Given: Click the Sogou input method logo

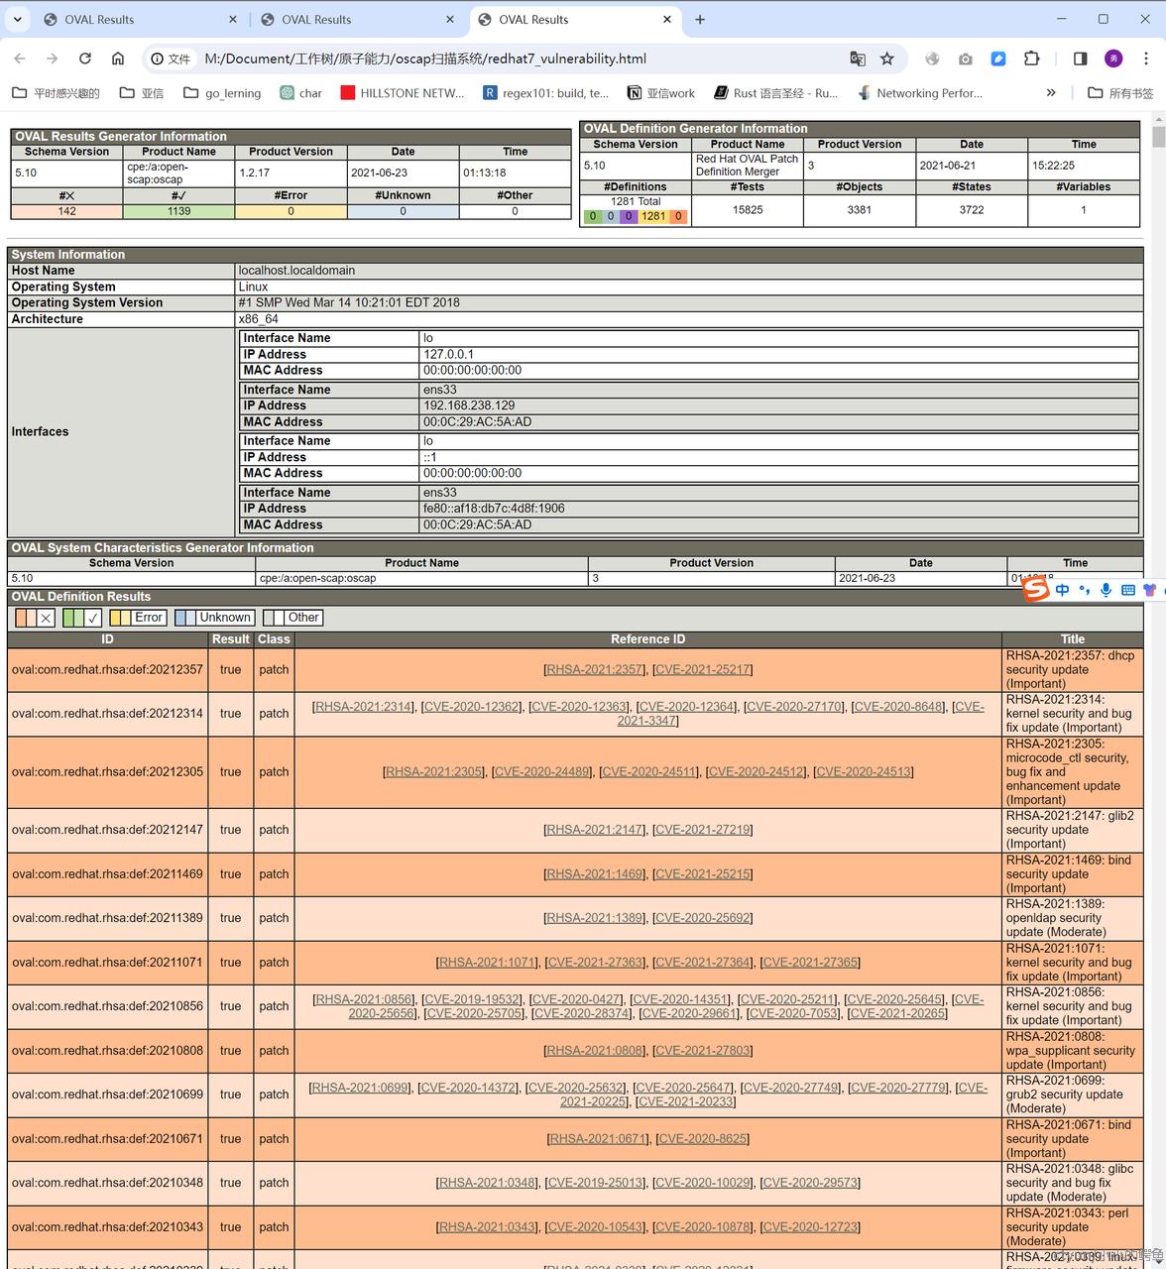Looking at the screenshot, I should (1036, 589).
